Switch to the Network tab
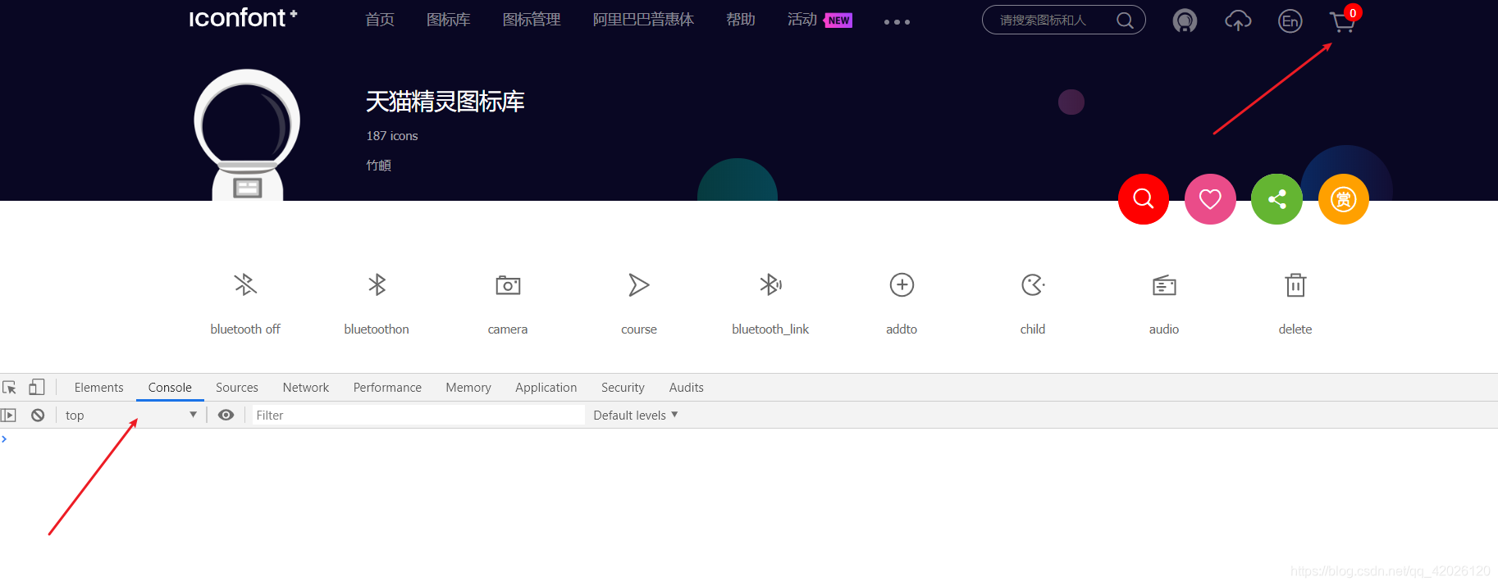 [306, 388]
